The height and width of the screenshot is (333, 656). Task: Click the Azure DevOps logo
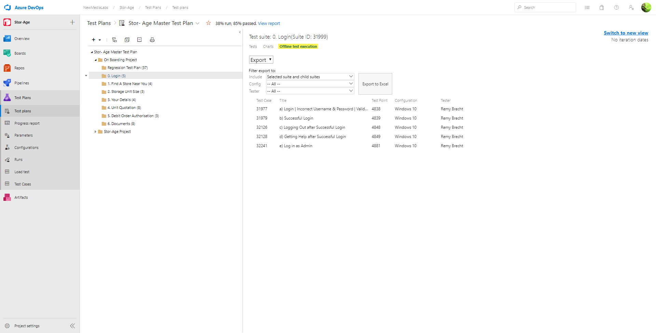click(8, 8)
